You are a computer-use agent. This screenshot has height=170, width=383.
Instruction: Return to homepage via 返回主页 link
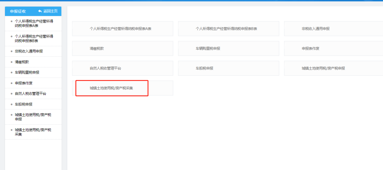click(48, 11)
